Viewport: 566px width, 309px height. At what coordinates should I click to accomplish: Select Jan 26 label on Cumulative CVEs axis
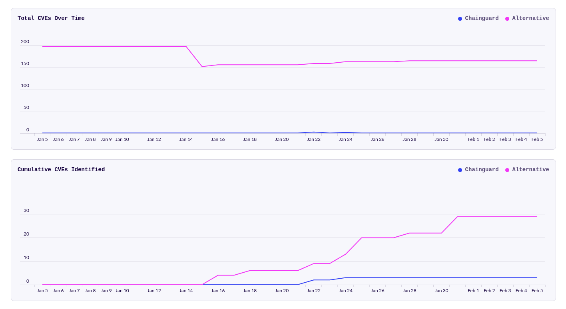[x=377, y=291]
